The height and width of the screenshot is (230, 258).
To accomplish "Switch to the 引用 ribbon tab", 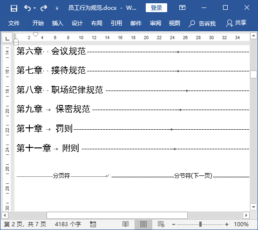I will [x=116, y=23].
